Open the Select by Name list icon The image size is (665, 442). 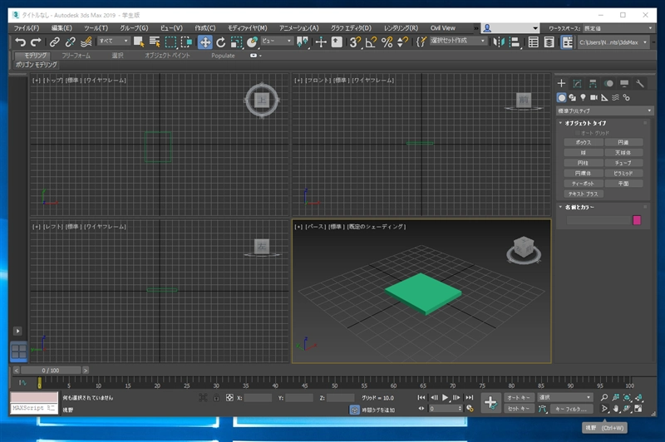[x=155, y=42]
